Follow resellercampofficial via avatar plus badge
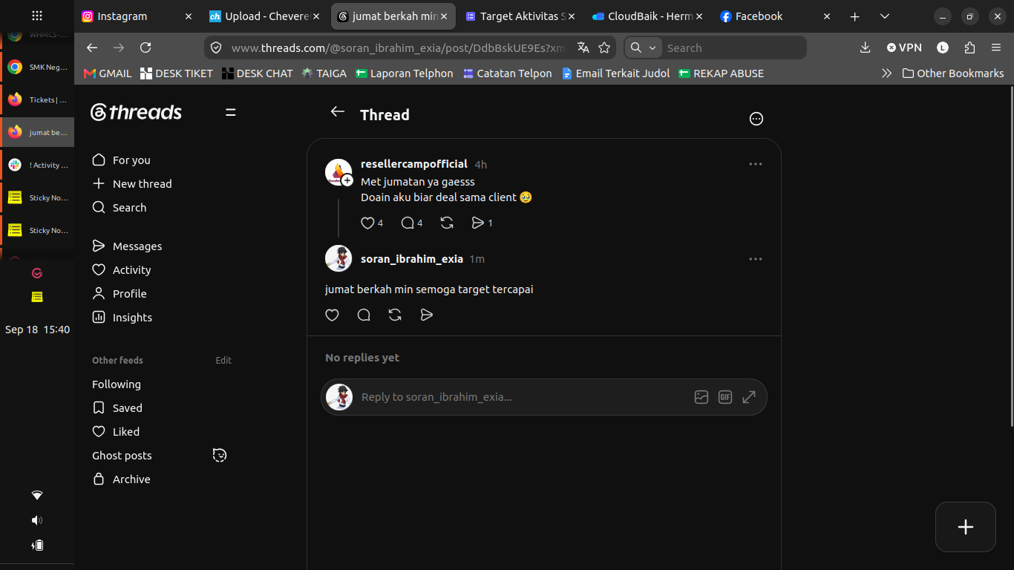 pyautogui.click(x=347, y=180)
